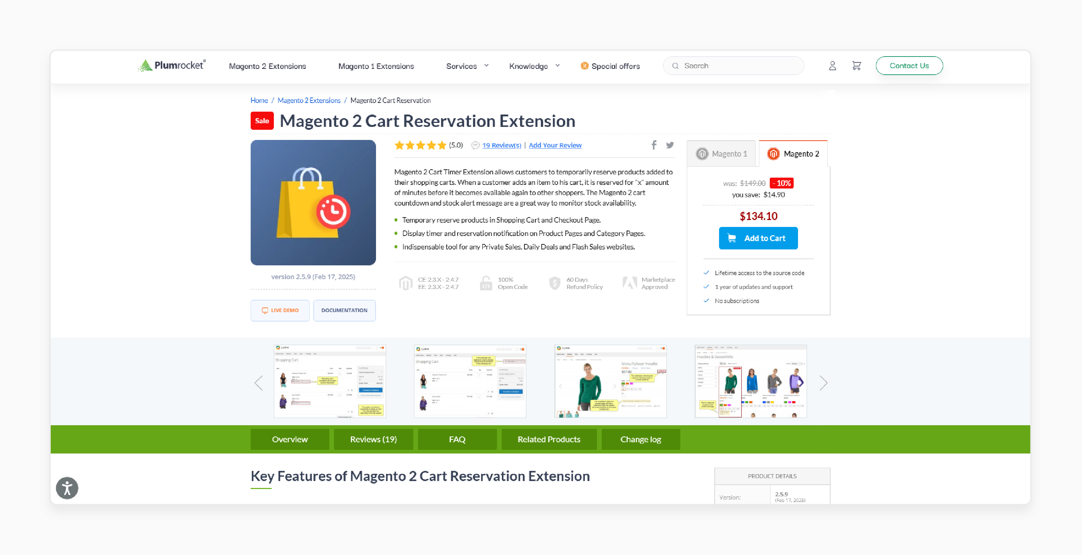1082x555 pixels.
Task: Expand the Knowledge dropdown menu
Action: (x=534, y=66)
